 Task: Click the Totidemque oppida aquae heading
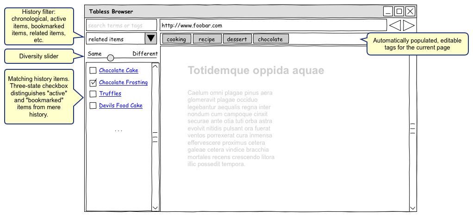tap(256, 70)
